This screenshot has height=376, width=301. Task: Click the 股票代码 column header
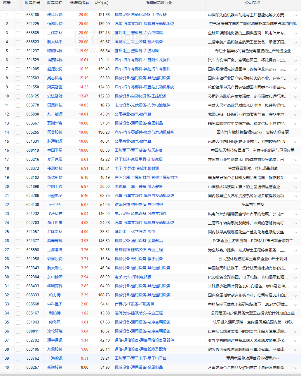click(x=32, y=3)
